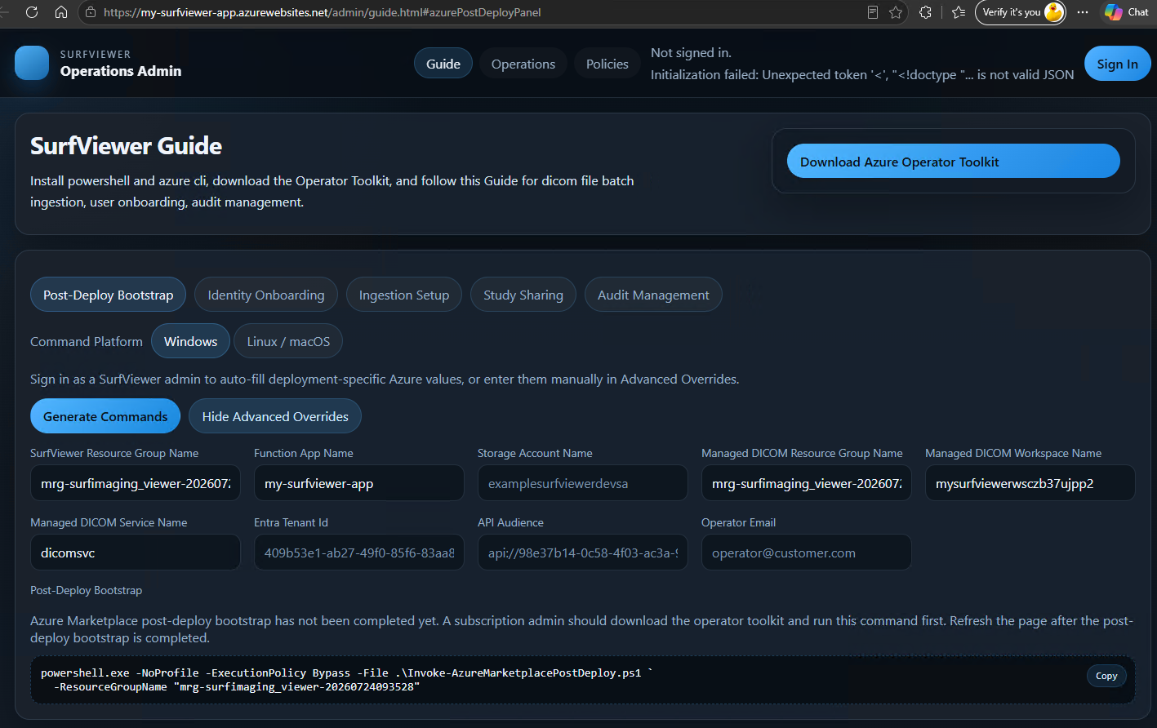Image resolution: width=1157 pixels, height=728 pixels.
Task: Open the Ingestion Setup tab
Action: pos(404,295)
